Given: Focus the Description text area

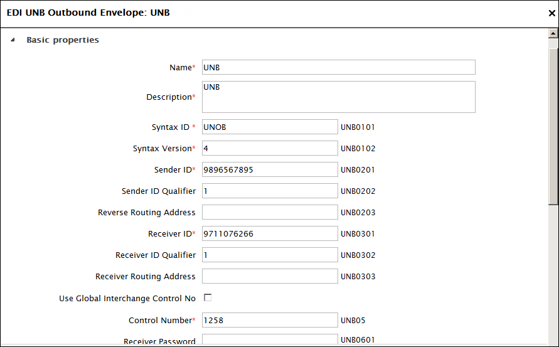Looking at the screenshot, I should (x=338, y=97).
